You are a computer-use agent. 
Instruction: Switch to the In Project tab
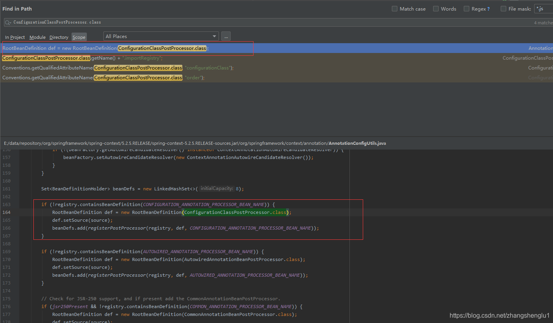pos(15,37)
